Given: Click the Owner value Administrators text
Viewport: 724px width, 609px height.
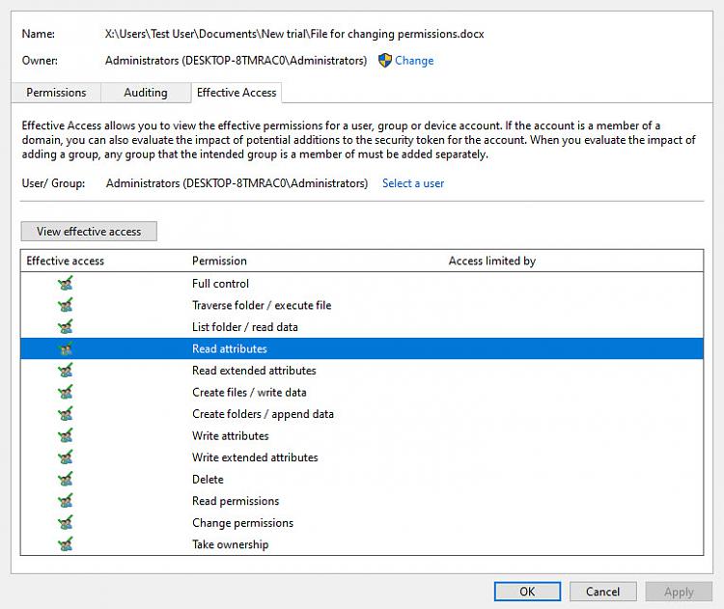Looking at the screenshot, I should [x=236, y=61].
